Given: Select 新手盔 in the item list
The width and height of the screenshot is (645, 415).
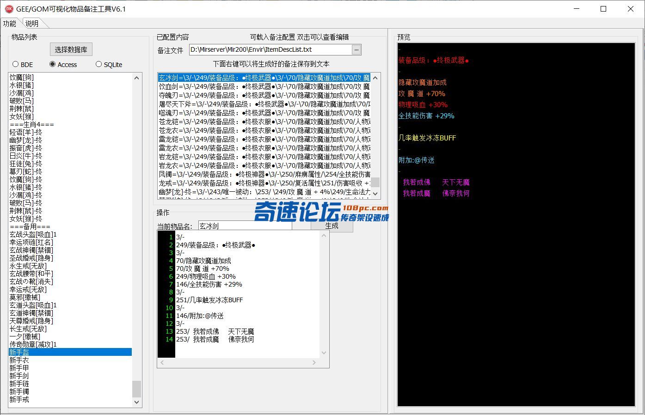Looking at the screenshot, I should point(70,352).
